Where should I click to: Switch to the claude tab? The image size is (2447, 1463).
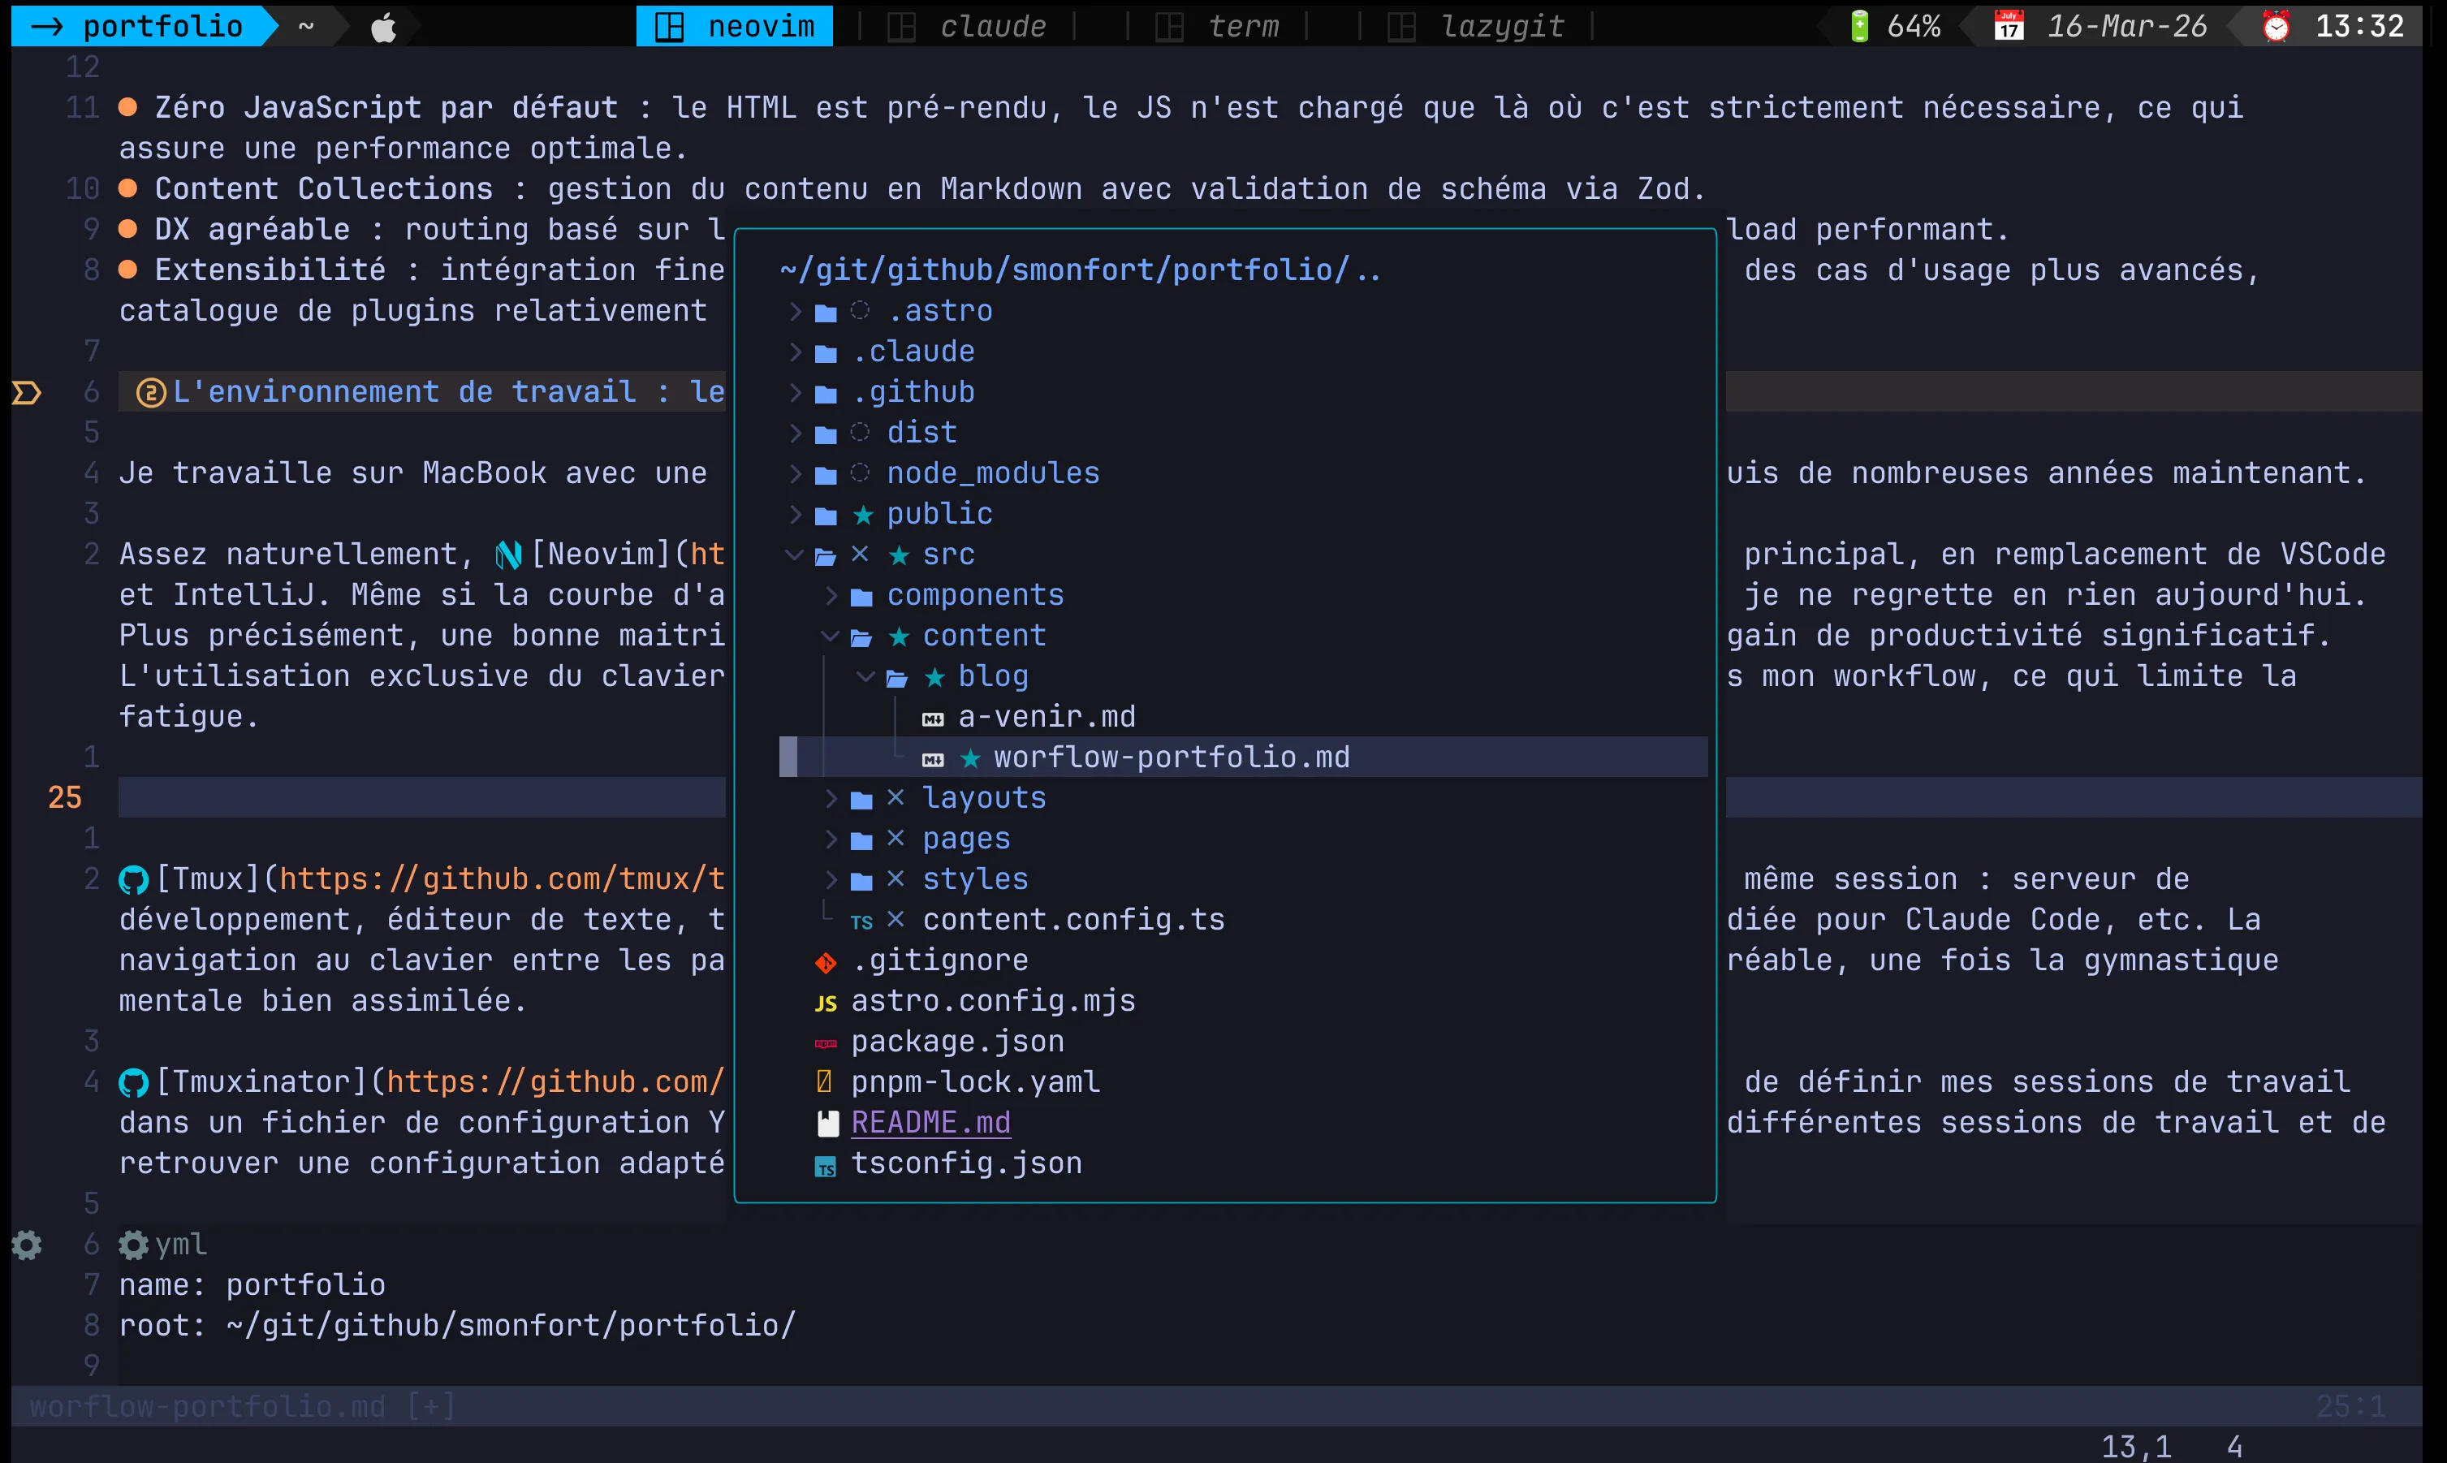click(x=992, y=27)
